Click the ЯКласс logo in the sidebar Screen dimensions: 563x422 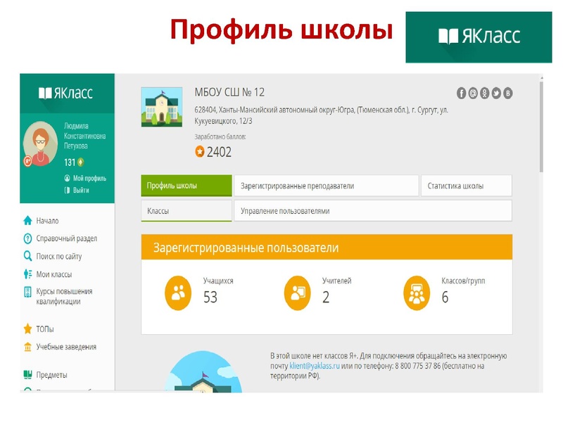tap(66, 93)
